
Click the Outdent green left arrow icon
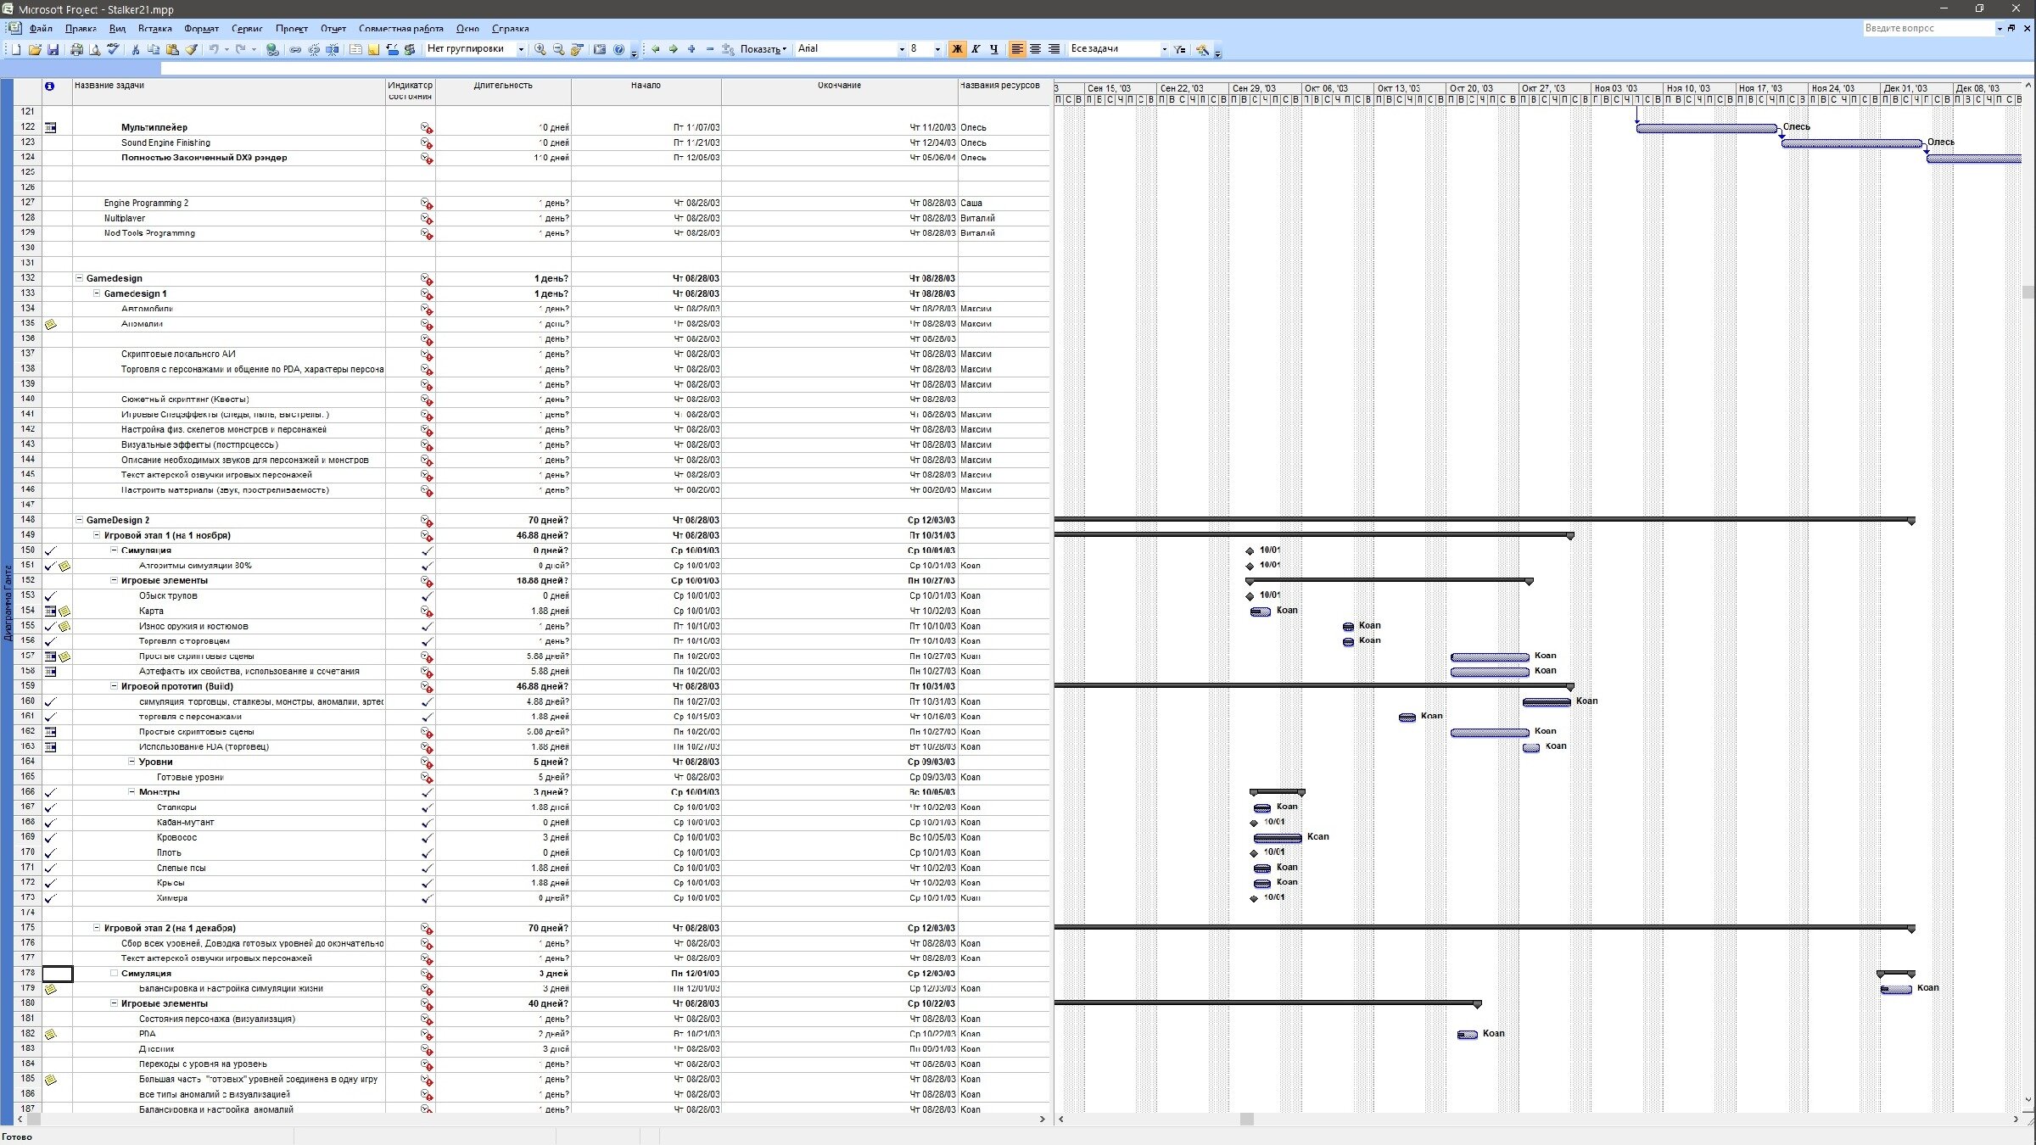click(x=655, y=49)
